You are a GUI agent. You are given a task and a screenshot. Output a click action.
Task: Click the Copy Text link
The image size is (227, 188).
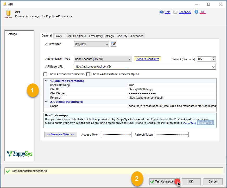click(190, 123)
